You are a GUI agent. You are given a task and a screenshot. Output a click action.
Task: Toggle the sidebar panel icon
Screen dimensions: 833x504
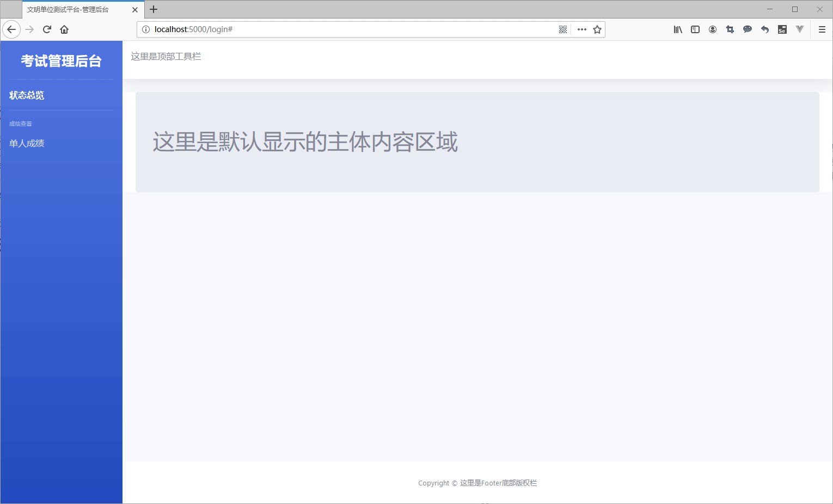[x=695, y=29]
